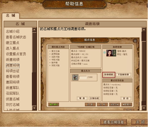
Task: Click the 查看名城信息 button
Action: pyautogui.click(x=114, y=122)
